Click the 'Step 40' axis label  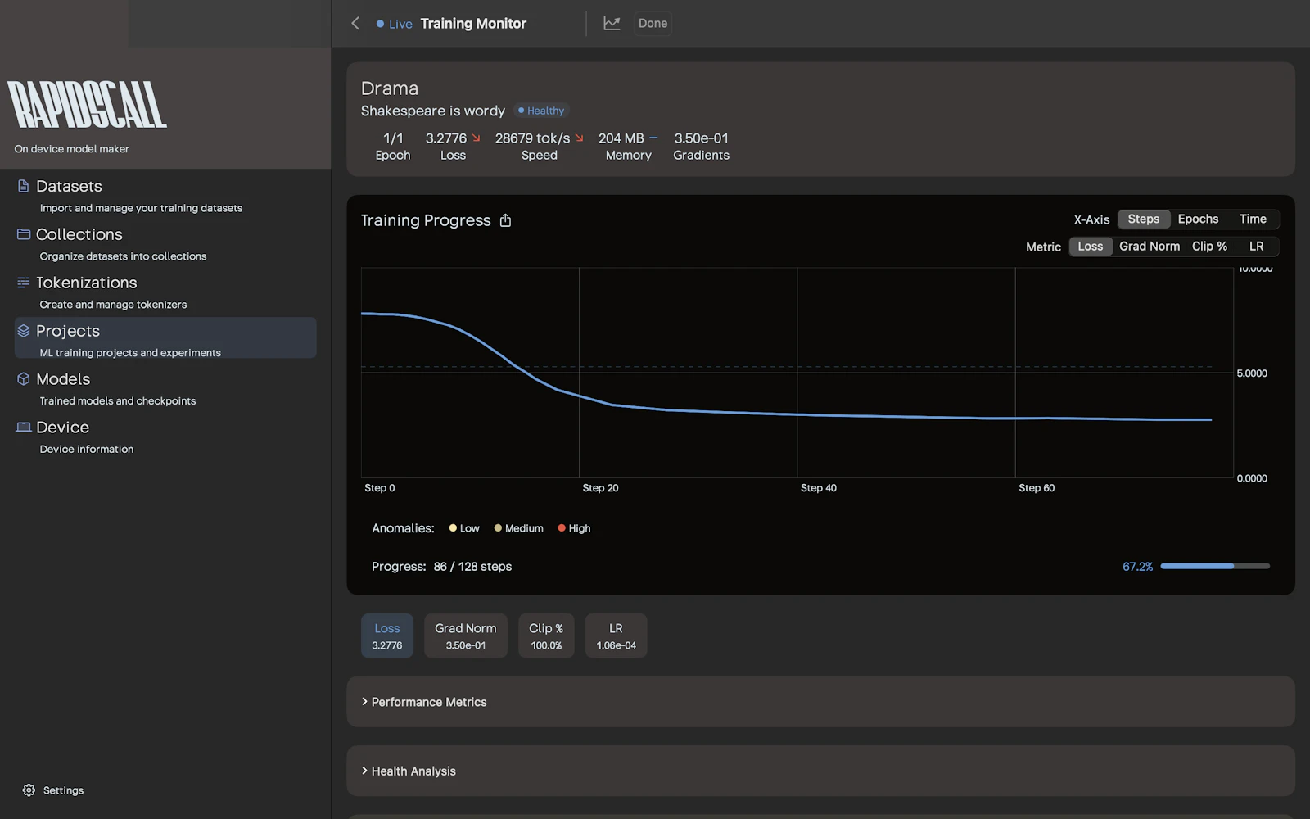coord(819,488)
